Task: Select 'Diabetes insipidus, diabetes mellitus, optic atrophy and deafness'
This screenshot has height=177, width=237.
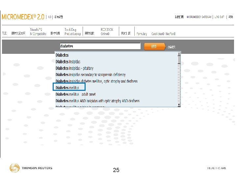Action: (117, 81)
